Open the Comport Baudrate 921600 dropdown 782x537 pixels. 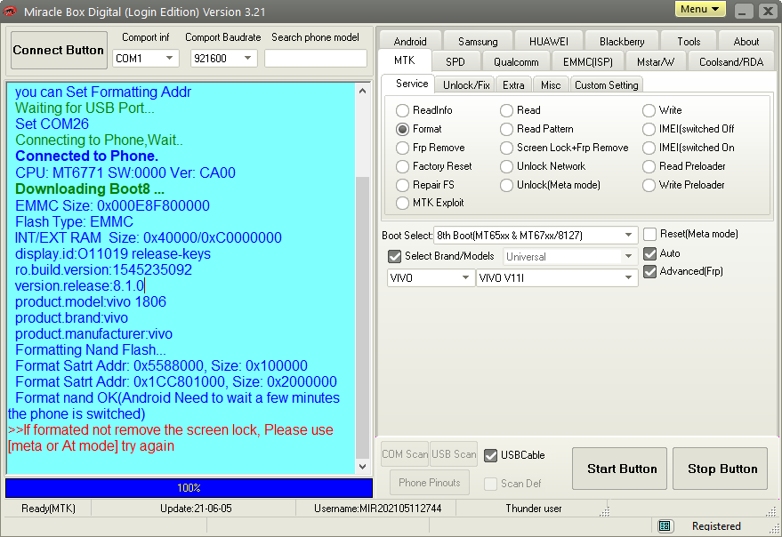click(223, 59)
